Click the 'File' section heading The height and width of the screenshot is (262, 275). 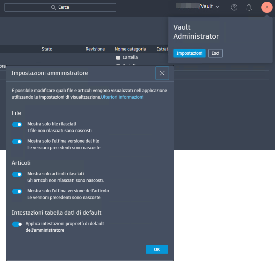16,113
